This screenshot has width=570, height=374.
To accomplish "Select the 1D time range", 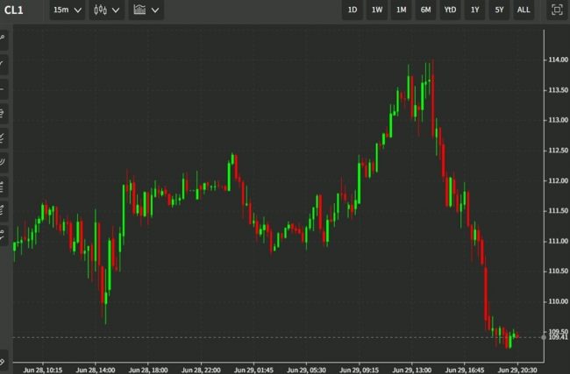I will (x=353, y=11).
